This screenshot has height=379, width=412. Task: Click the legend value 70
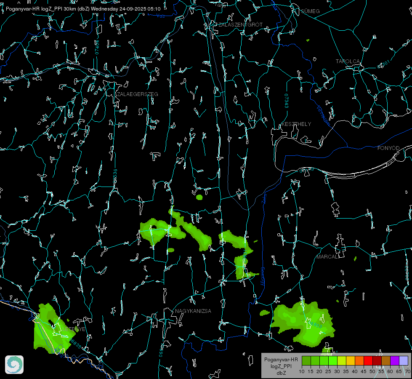click(x=407, y=371)
